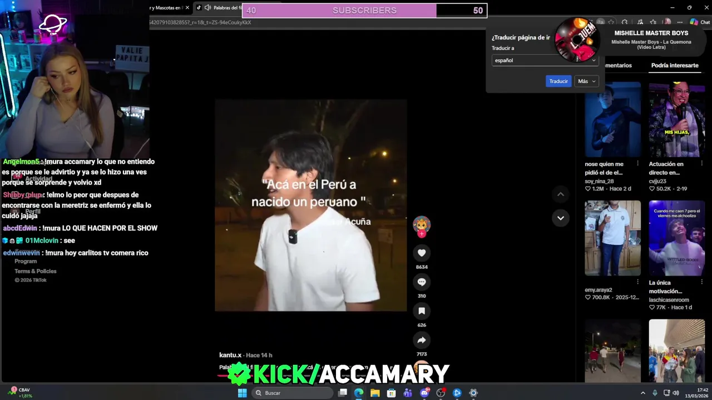Open Discord from taskbar
This screenshot has height=400, width=712.
click(x=424, y=393)
